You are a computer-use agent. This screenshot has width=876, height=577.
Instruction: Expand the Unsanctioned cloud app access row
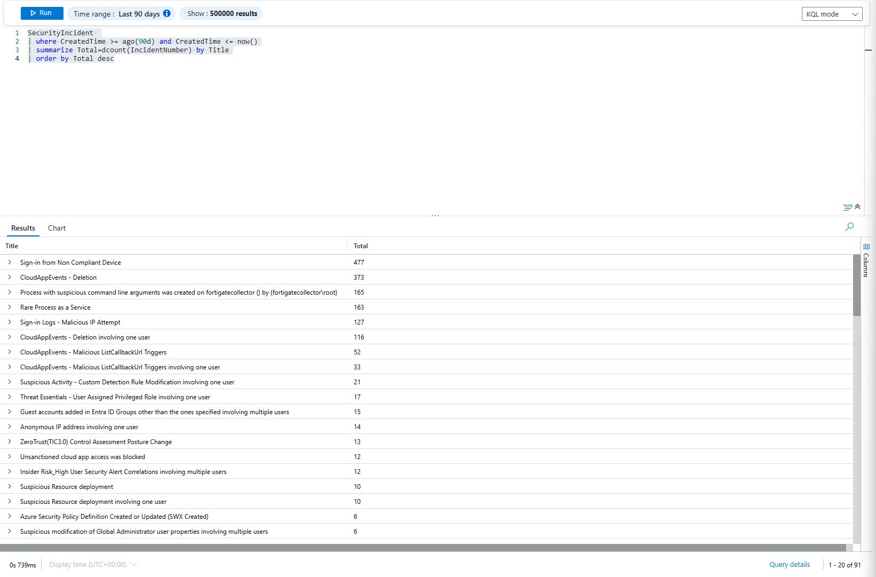click(x=10, y=457)
